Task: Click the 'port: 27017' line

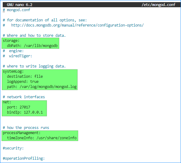Action: coord(18,107)
